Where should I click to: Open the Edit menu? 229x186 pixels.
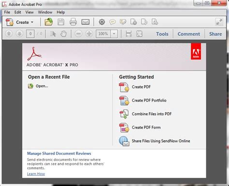[x=17, y=12]
